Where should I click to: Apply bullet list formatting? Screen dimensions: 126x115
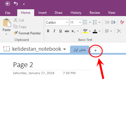click(85, 22)
